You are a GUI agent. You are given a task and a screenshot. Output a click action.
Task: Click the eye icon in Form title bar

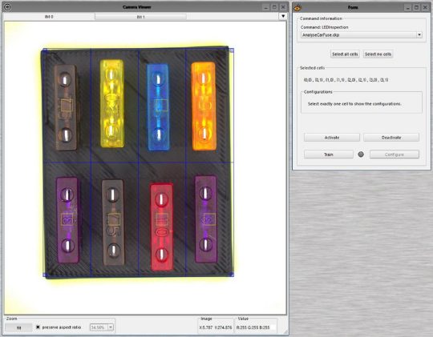point(297,8)
